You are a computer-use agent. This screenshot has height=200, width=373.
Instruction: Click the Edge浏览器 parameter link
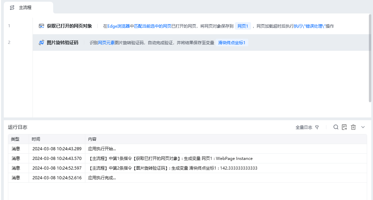point(119,26)
